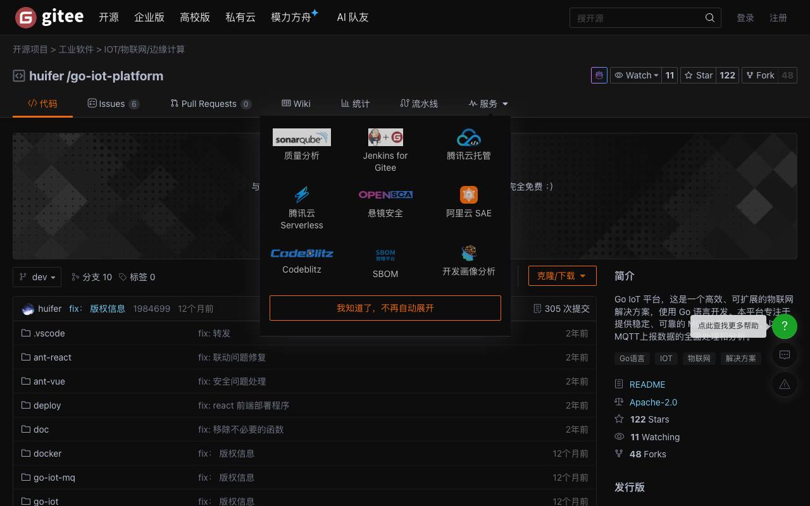Image resolution: width=810 pixels, height=506 pixels.
Task: Click the feedback chat bubble icon
Action: click(x=785, y=355)
